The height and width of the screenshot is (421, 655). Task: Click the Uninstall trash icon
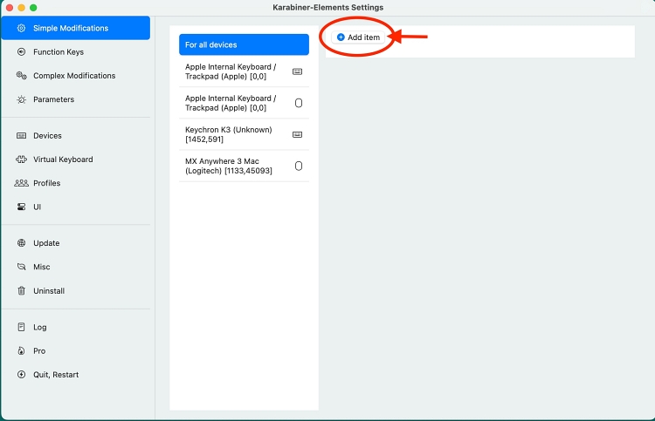pyautogui.click(x=21, y=290)
